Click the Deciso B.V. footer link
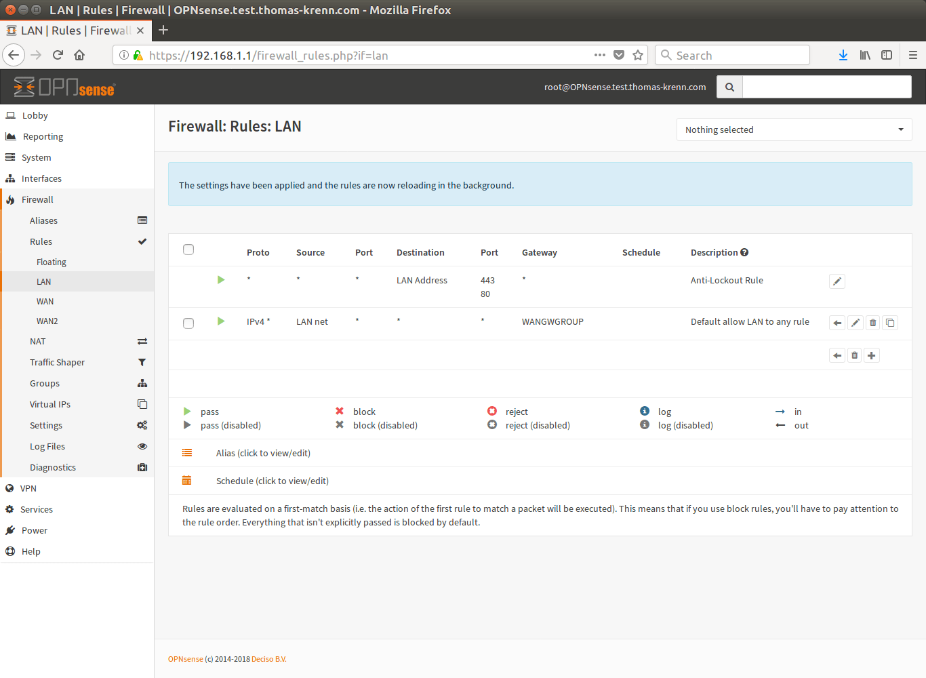The width and height of the screenshot is (926, 678). point(268,659)
